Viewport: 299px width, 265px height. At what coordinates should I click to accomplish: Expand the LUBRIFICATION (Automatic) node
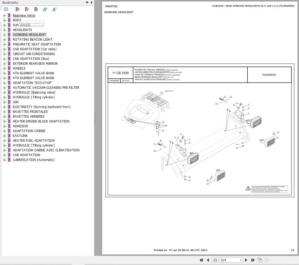(x=4, y=160)
